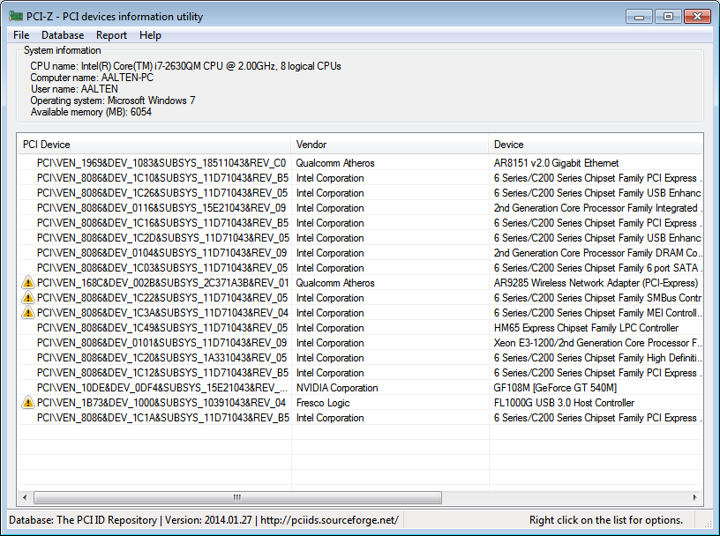This screenshot has height=536, width=720.
Task: Click NVIDIA Corporation vendor cell
Action: (337, 388)
